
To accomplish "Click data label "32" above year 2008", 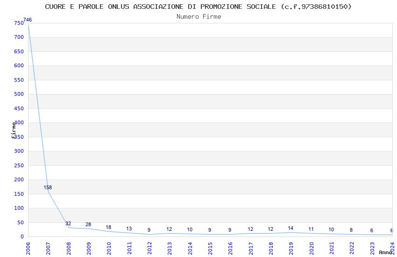I will [x=68, y=223].
